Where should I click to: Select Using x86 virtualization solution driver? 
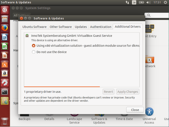click(34, 46)
